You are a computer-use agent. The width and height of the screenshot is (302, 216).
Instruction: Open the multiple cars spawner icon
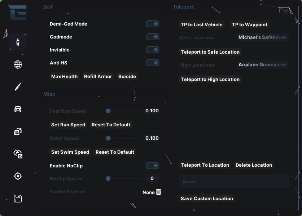[x=18, y=131]
